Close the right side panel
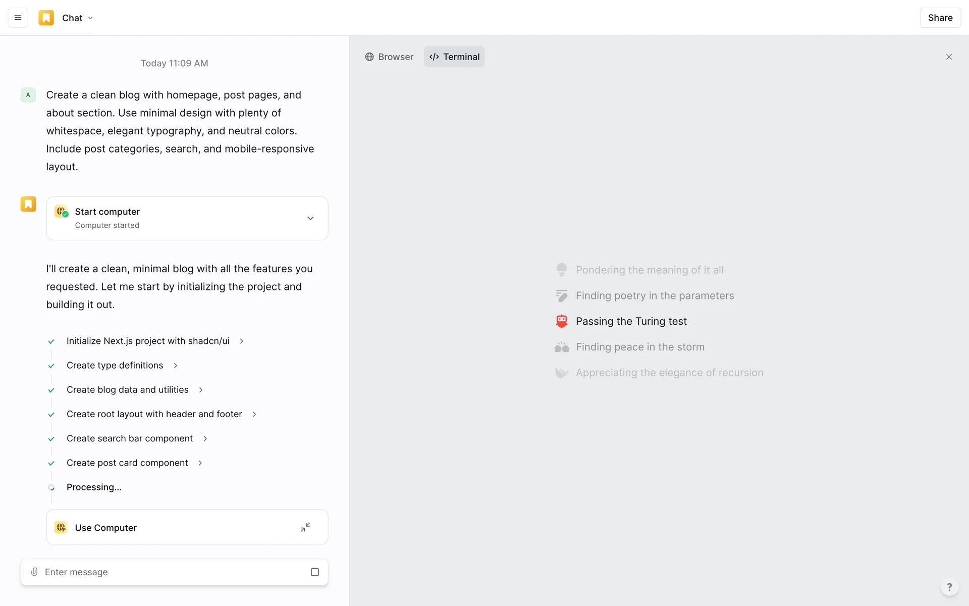The image size is (969, 606). 949,57
